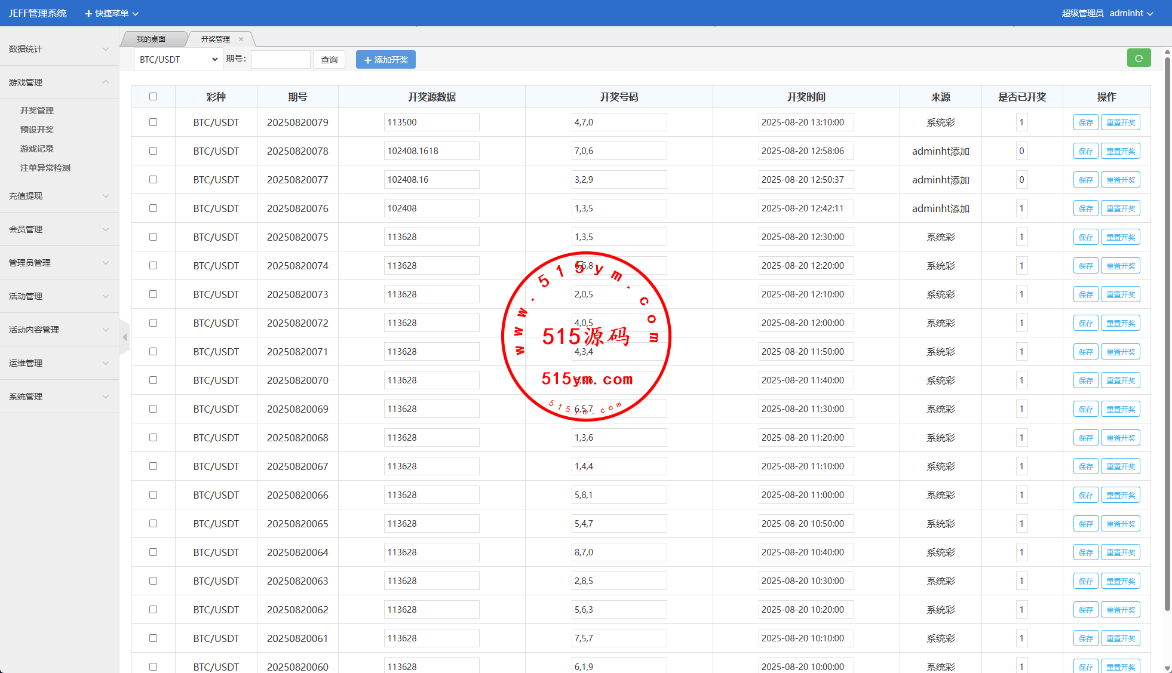Focus the 期号 input field
Screen dimensions: 1172x673
280,60
